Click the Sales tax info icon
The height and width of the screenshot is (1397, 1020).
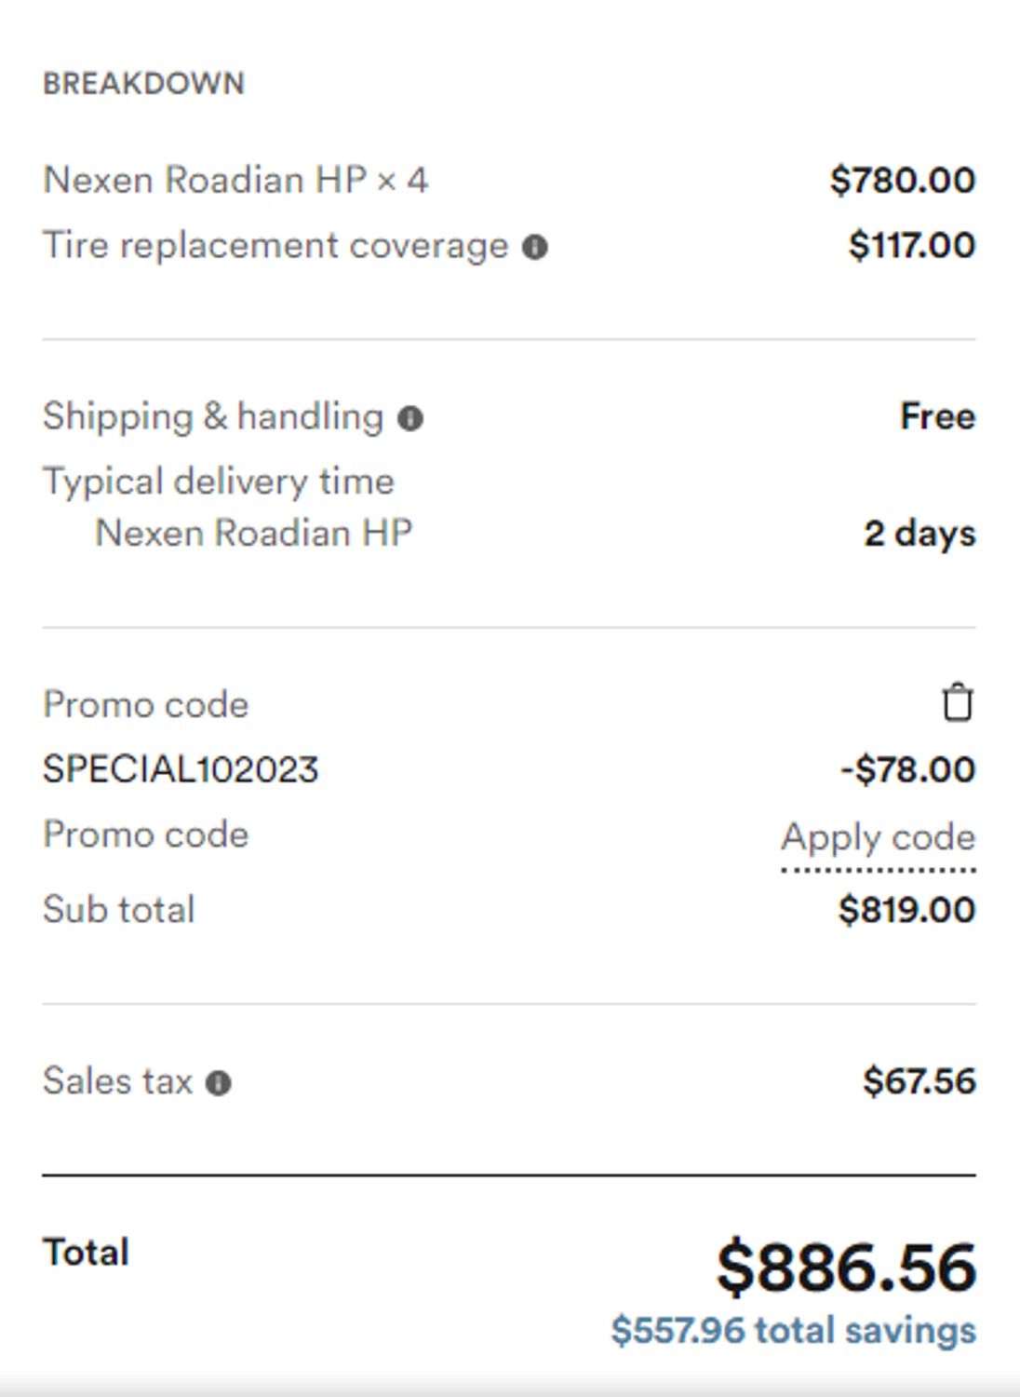[x=219, y=1083]
